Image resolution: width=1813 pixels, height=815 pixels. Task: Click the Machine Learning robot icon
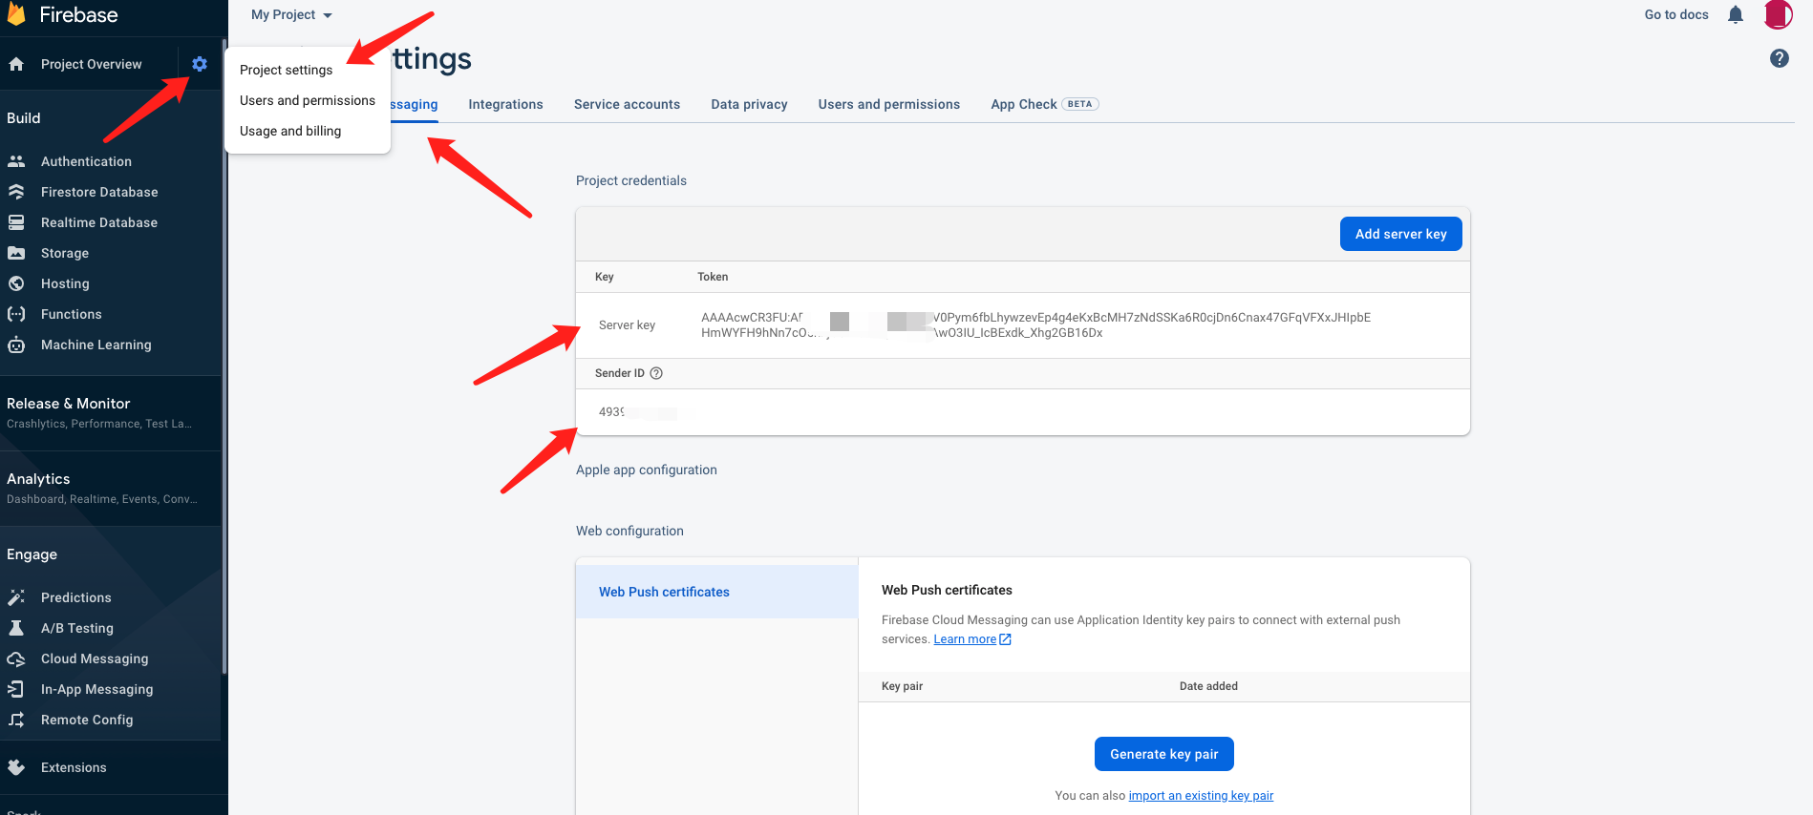pyautogui.click(x=16, y=345)
